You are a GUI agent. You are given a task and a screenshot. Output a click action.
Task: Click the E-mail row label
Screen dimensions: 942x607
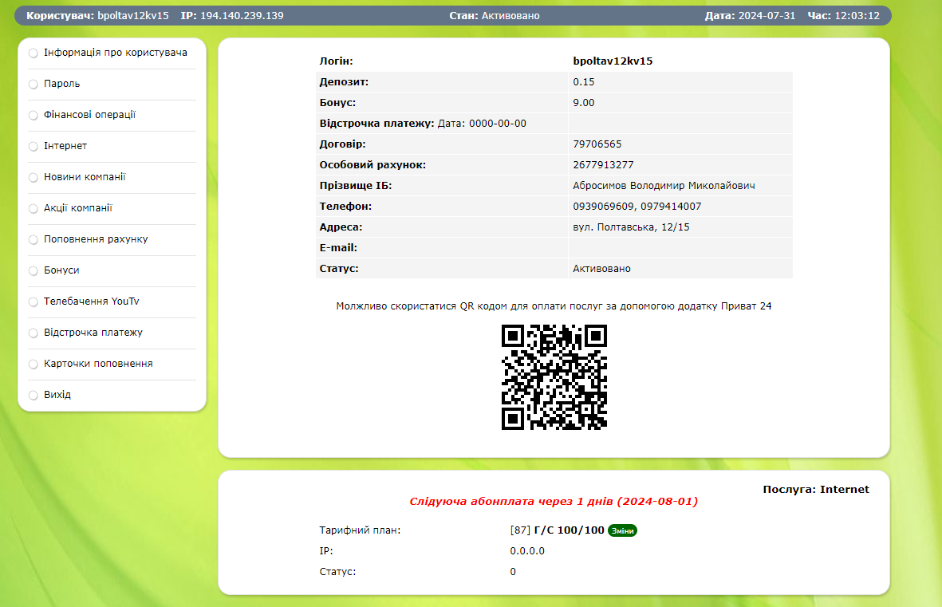point(338,247)
